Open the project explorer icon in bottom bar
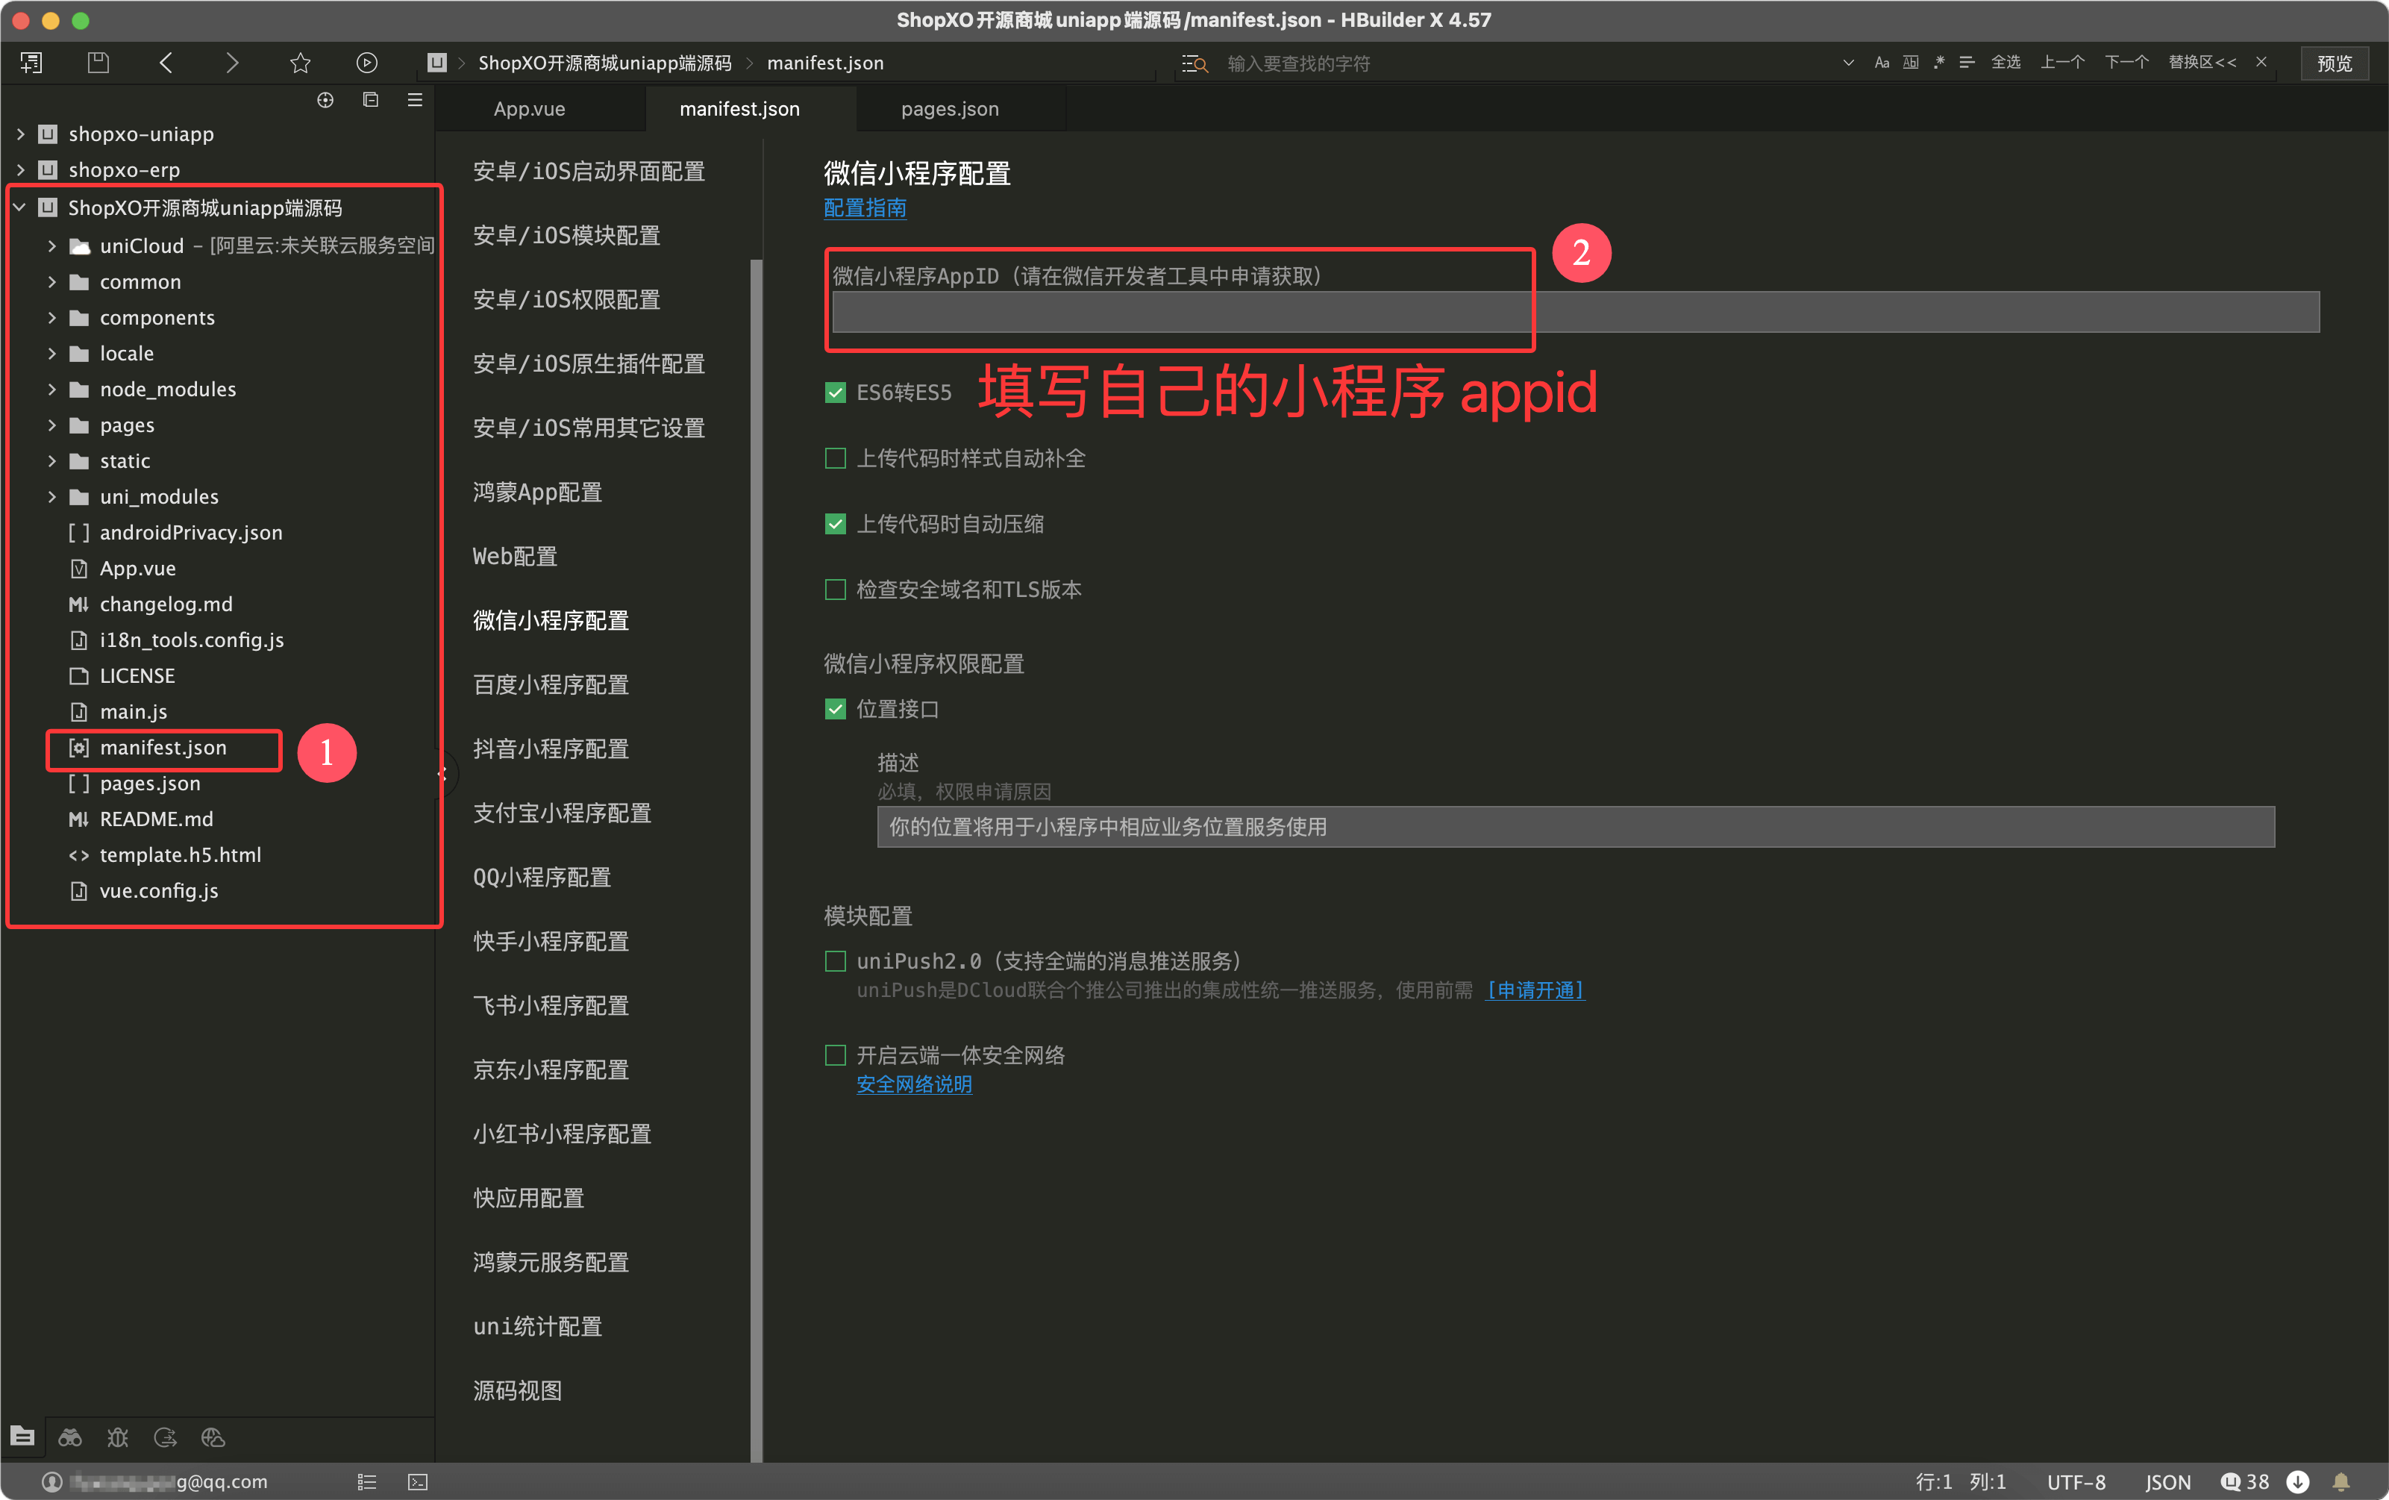The image size is (2389, 1500). point(23,1437)
